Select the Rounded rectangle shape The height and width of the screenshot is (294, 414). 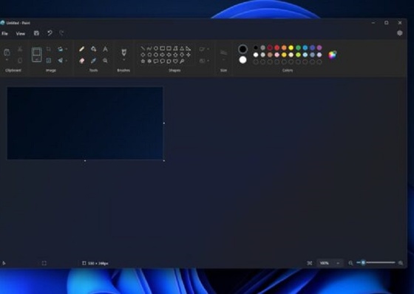(x=169, y=48)
